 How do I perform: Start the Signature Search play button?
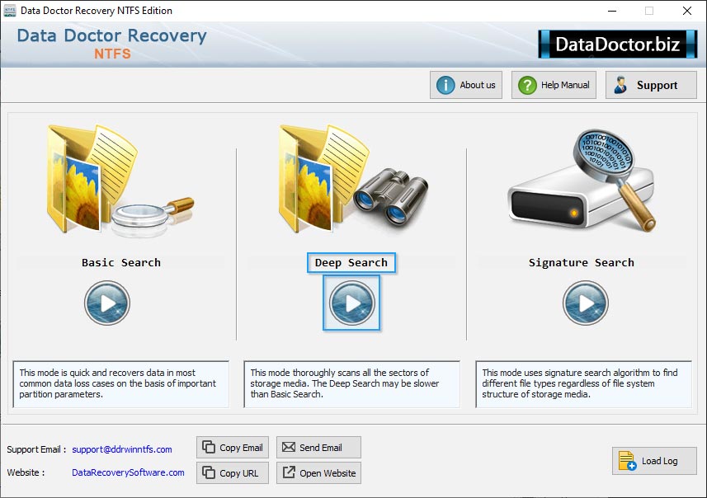coord(585,303)
